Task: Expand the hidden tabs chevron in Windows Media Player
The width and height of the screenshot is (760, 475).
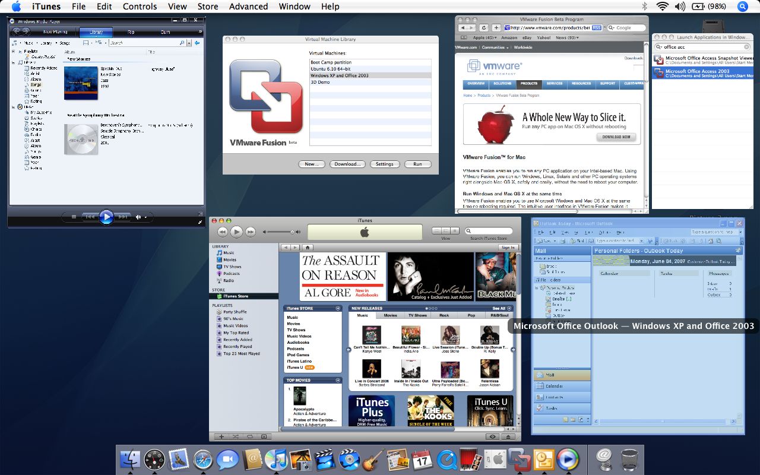Action: pos(200,31)
